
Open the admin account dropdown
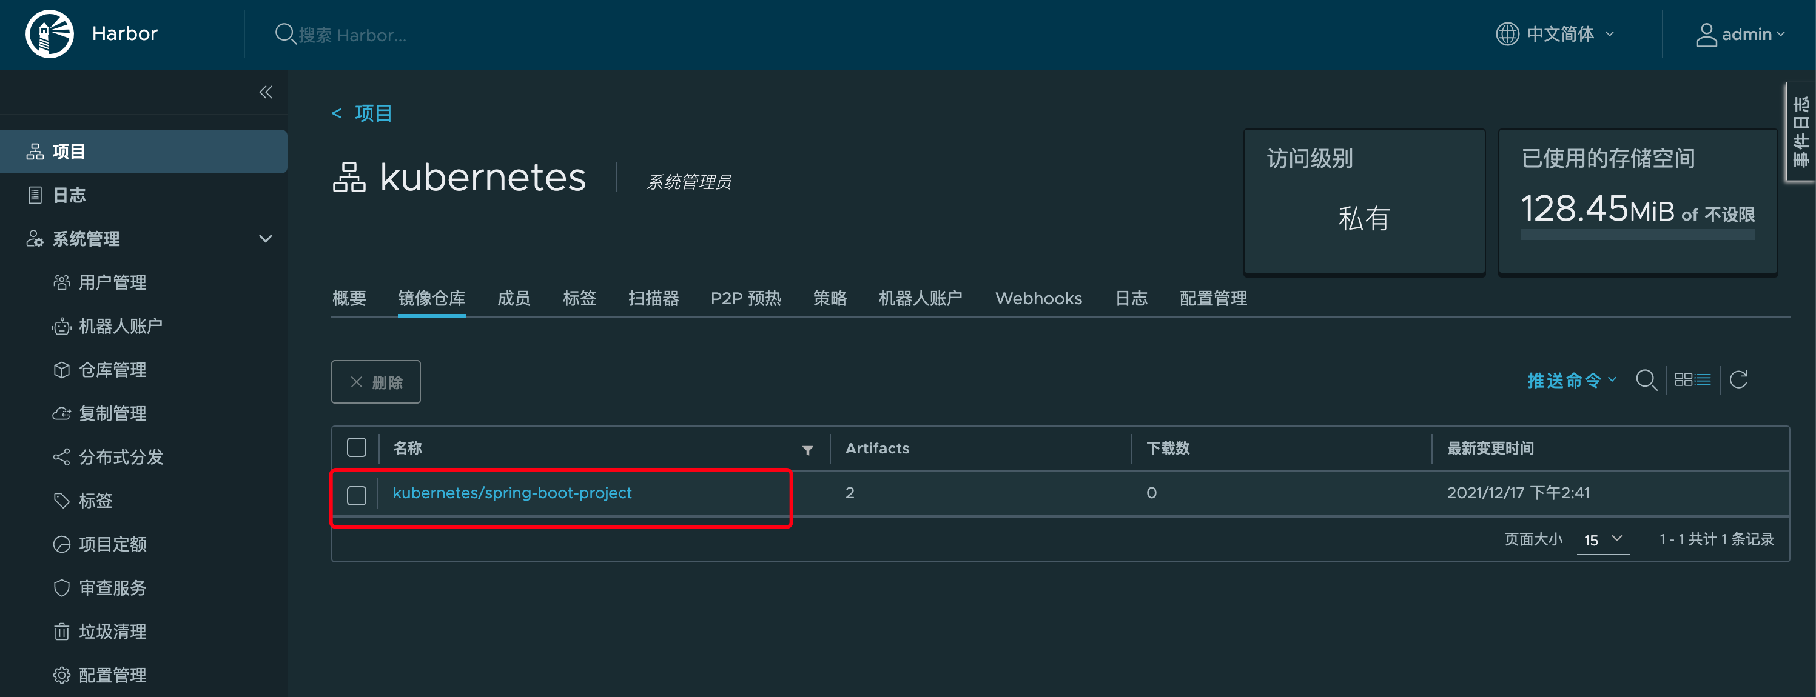coord(1740,35)
